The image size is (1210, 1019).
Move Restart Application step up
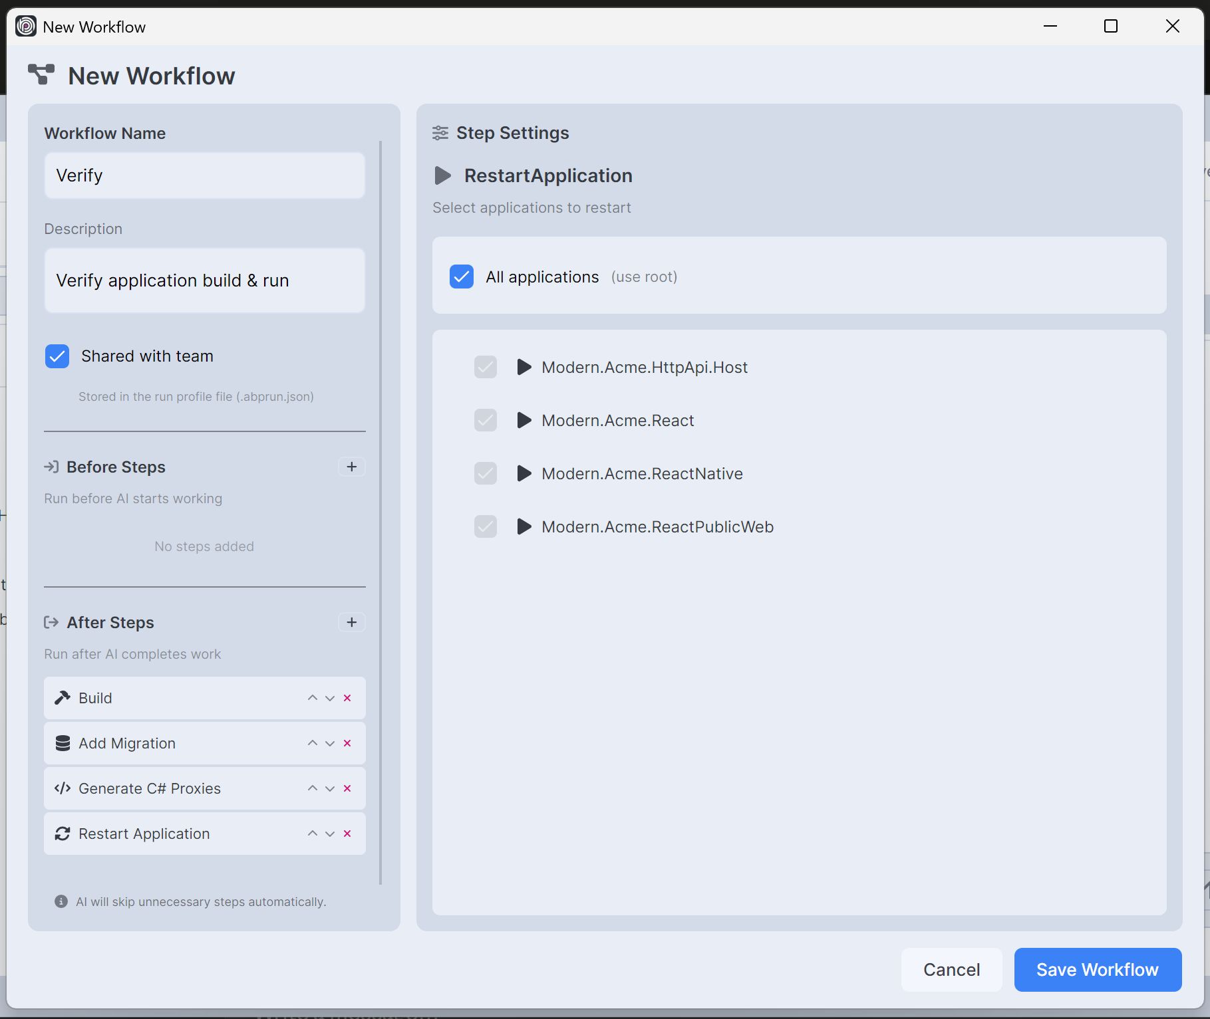point(313,834)
